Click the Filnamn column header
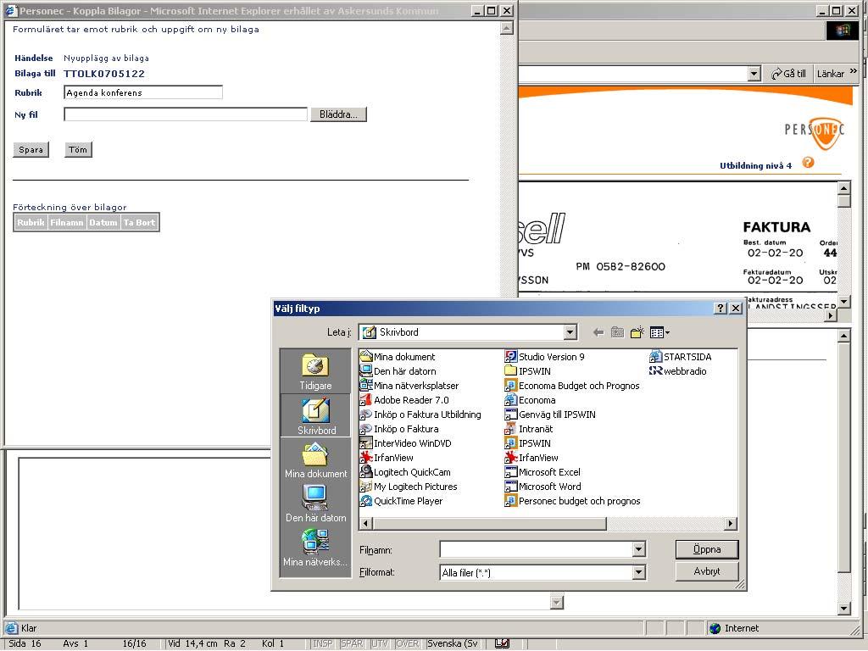 pyautogui.click(x=67, y=223)
